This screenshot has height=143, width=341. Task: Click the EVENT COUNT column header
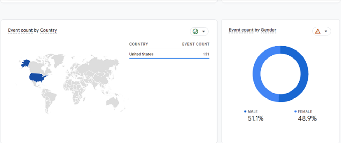click(196, 44)
